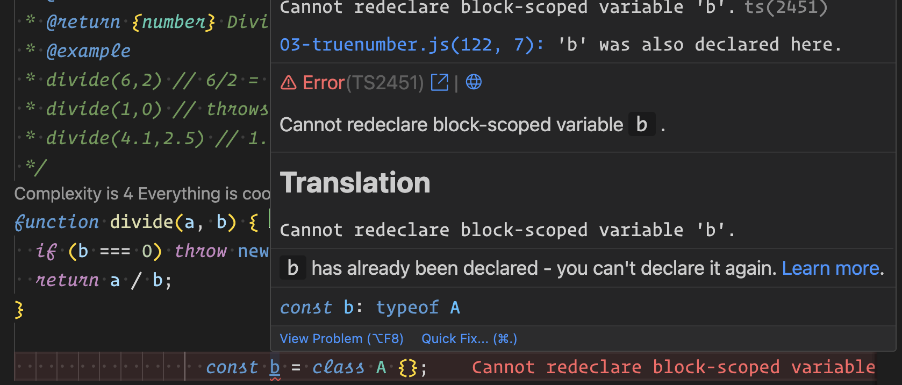Click the underlined variable b in const line
The width and height of the screenshot is (902, 385).
click(x=275, y=368)
